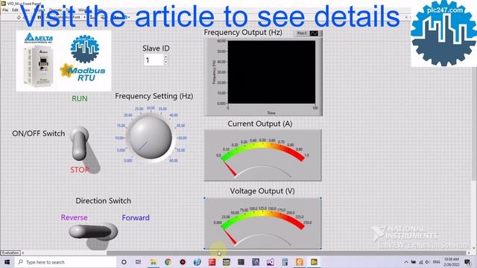Click the Reverse label
Screen dimensions: 477x268
pos(75,217)
